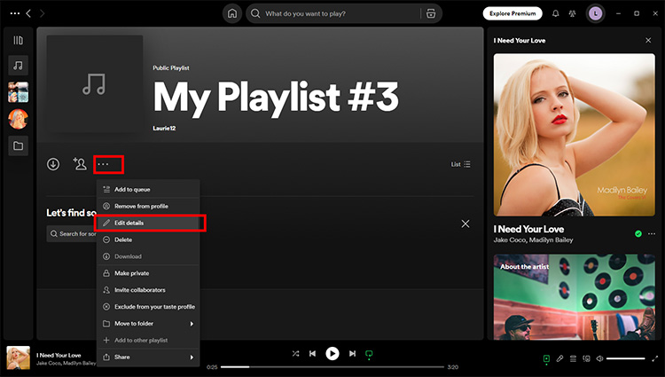Screen dimensions: 665x377
Task: Toggle the green repeat button
Action: point(369,354)
